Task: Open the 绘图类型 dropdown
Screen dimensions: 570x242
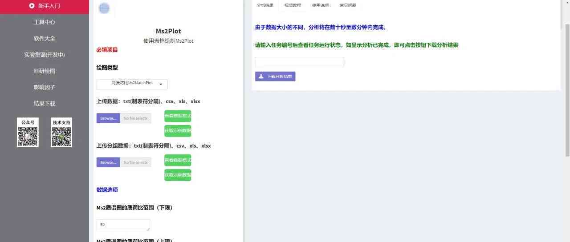Action: [x=132, y=84]
